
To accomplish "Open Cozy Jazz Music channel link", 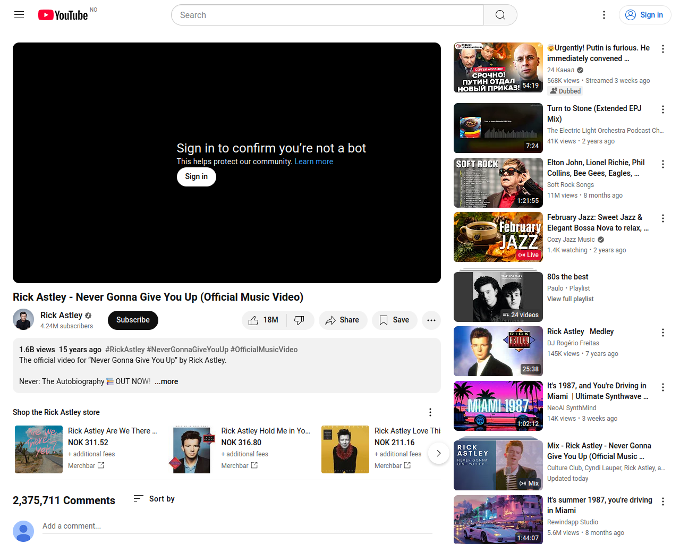I will [x=571, y=240].
